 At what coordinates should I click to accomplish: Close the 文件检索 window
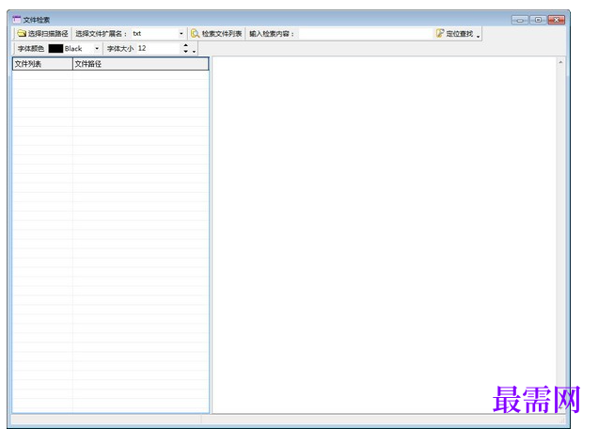pyautogui.click(x=556, y=20)
